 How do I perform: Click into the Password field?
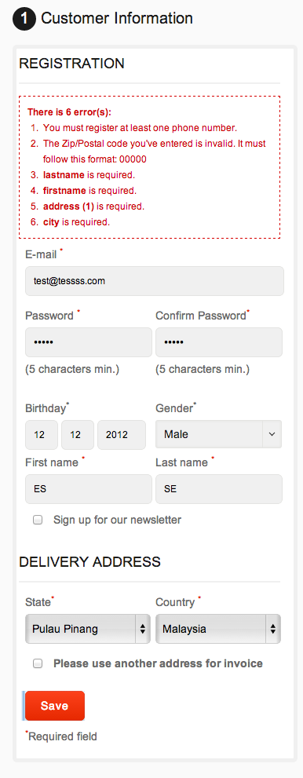(x=89, y=342)
